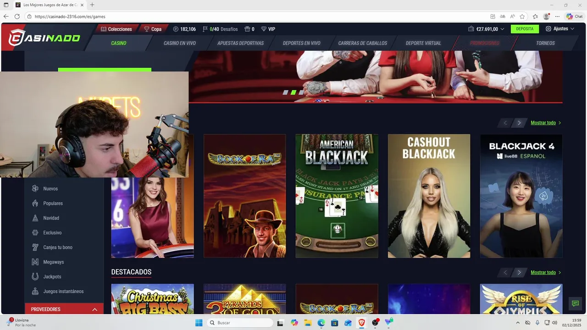The image size is (587, 330).
Task: Open Blackjack 4 Español live game
Action: [x=521, y=196]
